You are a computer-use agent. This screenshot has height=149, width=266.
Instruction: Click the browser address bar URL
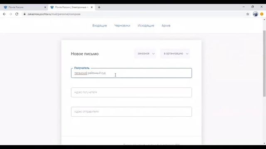point(54,14)
